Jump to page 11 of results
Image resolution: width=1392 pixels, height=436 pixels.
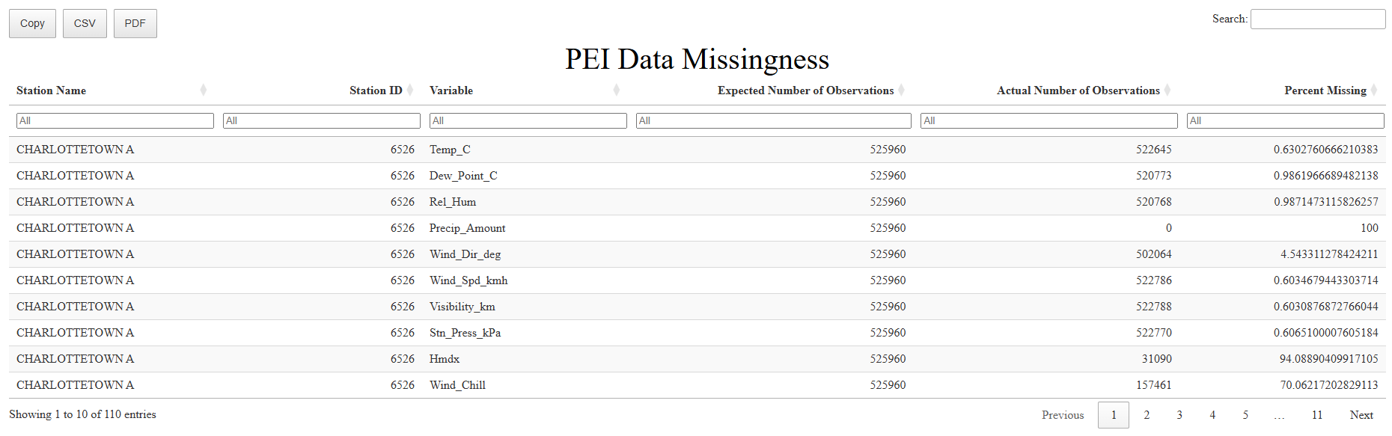(1317, 415)
